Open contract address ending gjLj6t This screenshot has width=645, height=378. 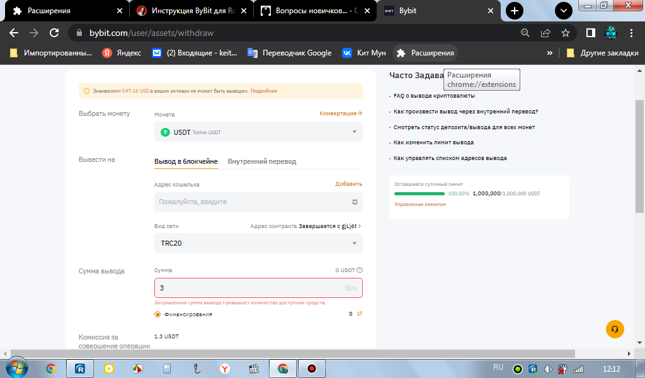tap(329, 226)
